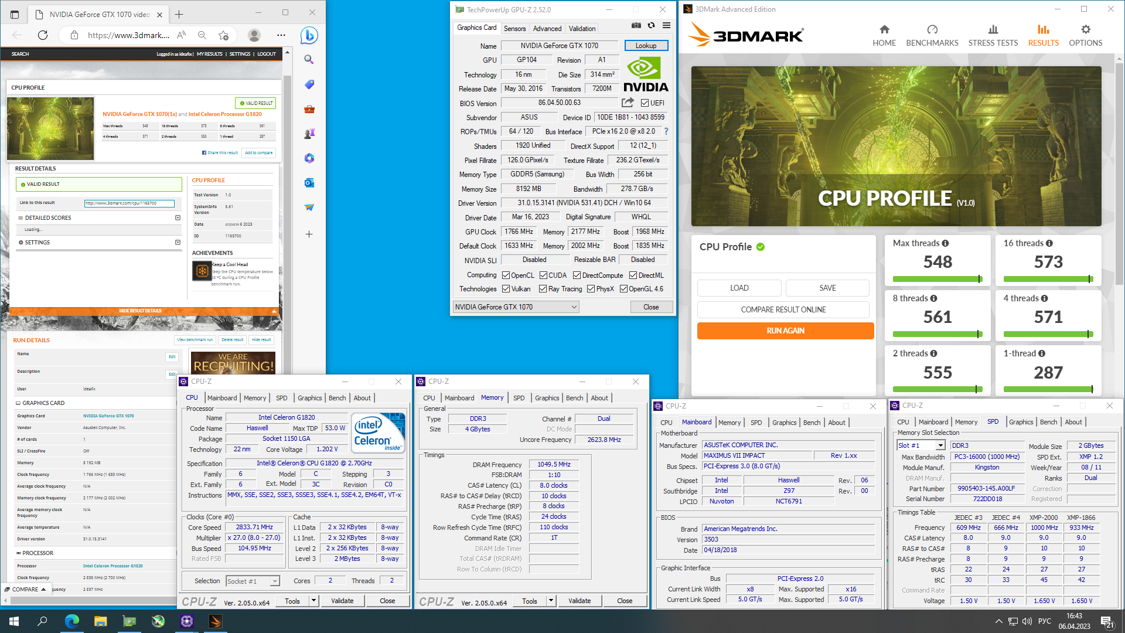1125x633 pixels.
Task: Show hidden system tray icons chevron
Action: click(x=998, y=621)
